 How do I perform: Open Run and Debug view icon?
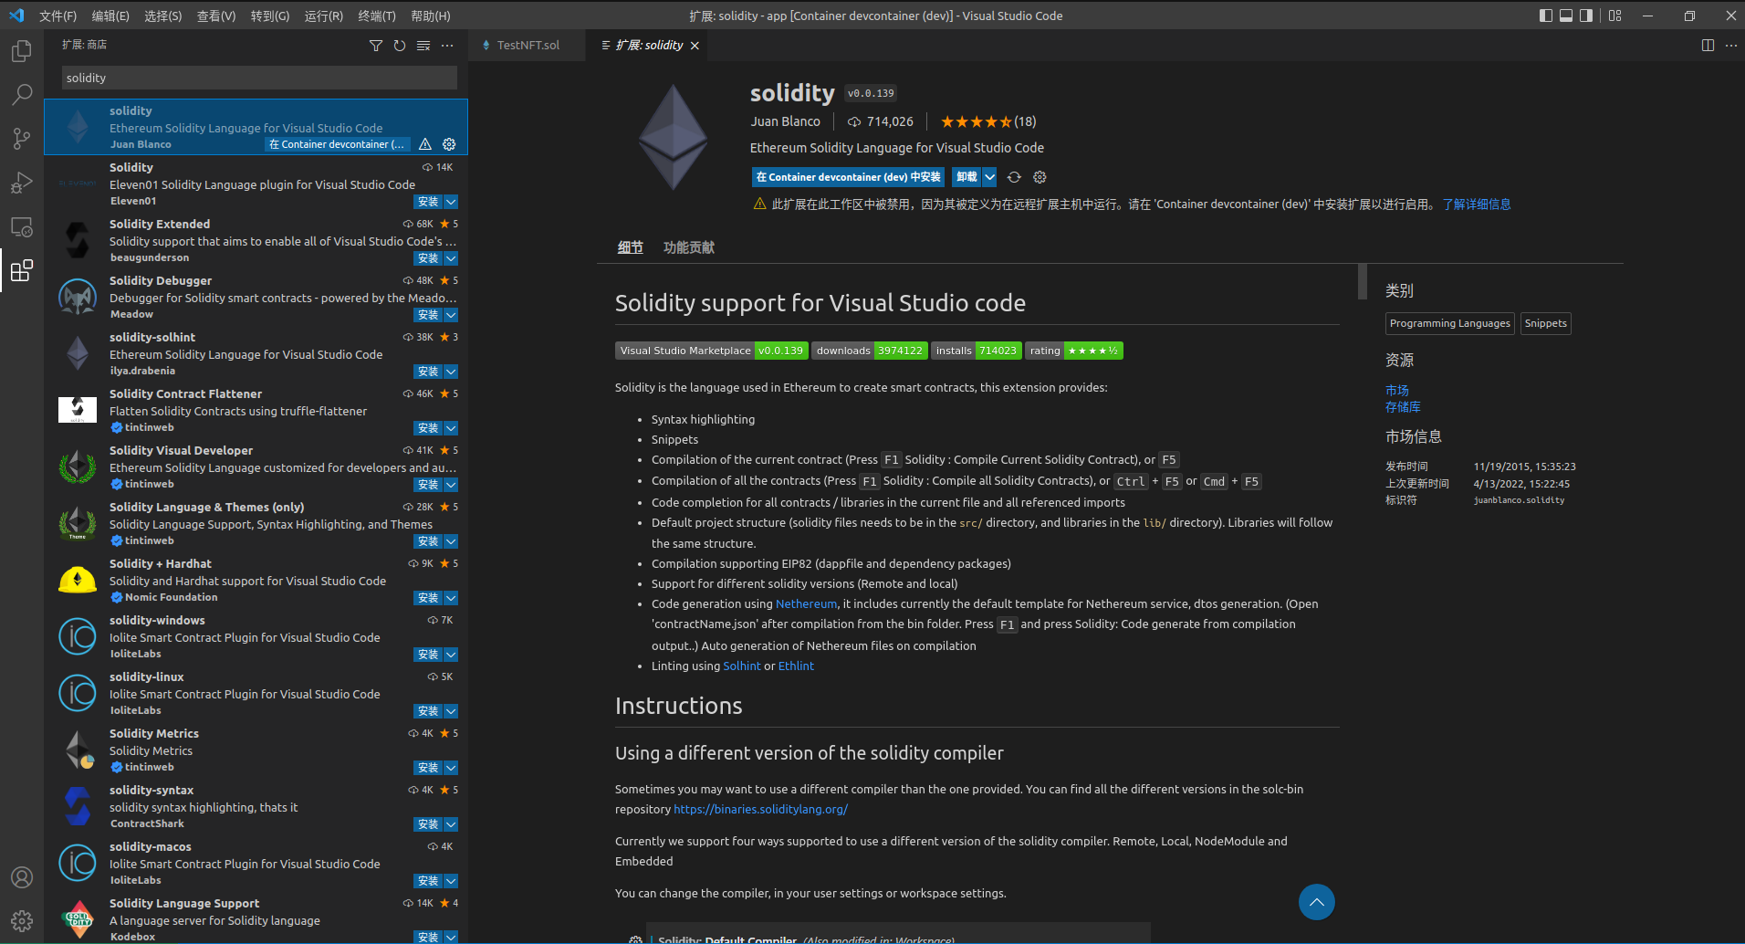(x=22, y=183)
